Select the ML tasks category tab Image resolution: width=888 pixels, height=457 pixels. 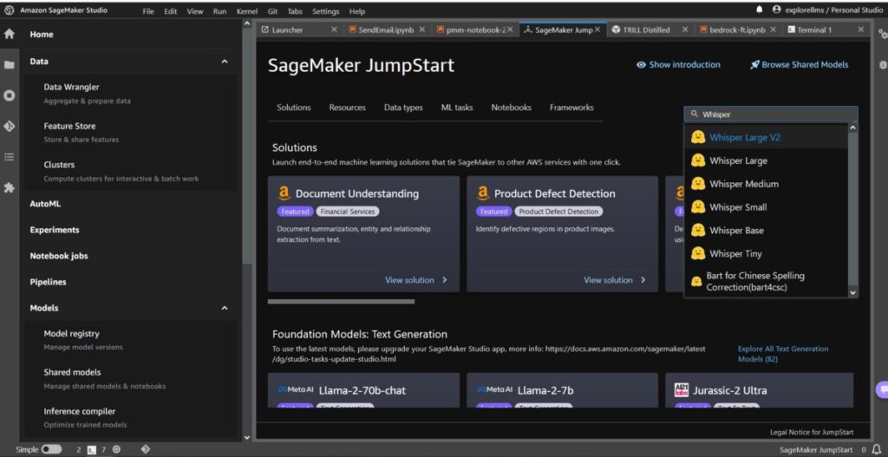(457, 107)
